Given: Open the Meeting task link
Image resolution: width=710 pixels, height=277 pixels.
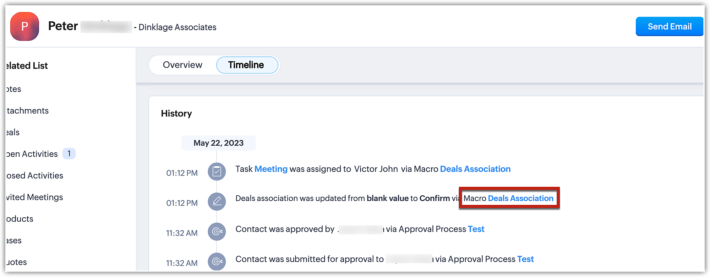Looking at the screenshot, I should [x=271, y=169].
